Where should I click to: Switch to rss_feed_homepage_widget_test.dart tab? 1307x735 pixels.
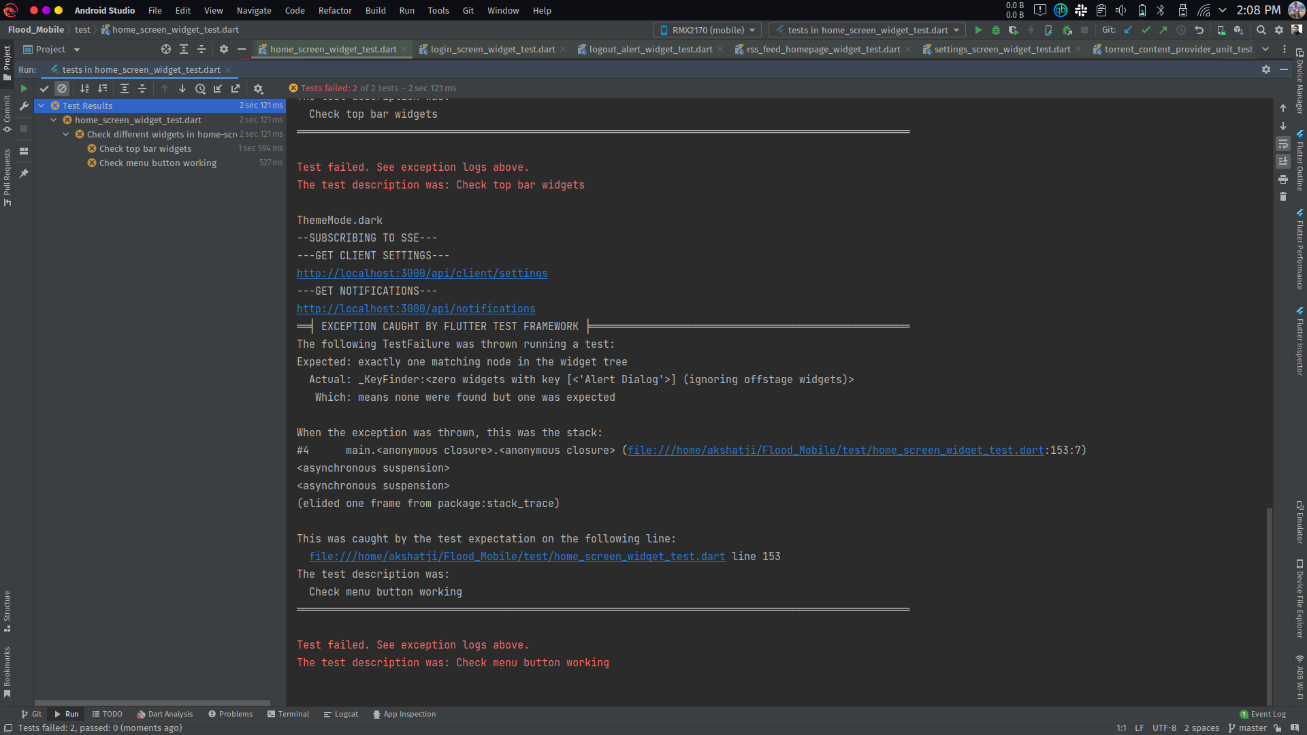click(823, 49)
